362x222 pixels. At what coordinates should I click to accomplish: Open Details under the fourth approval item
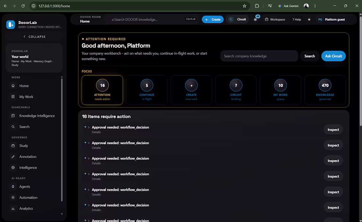[x=96, y=179]
